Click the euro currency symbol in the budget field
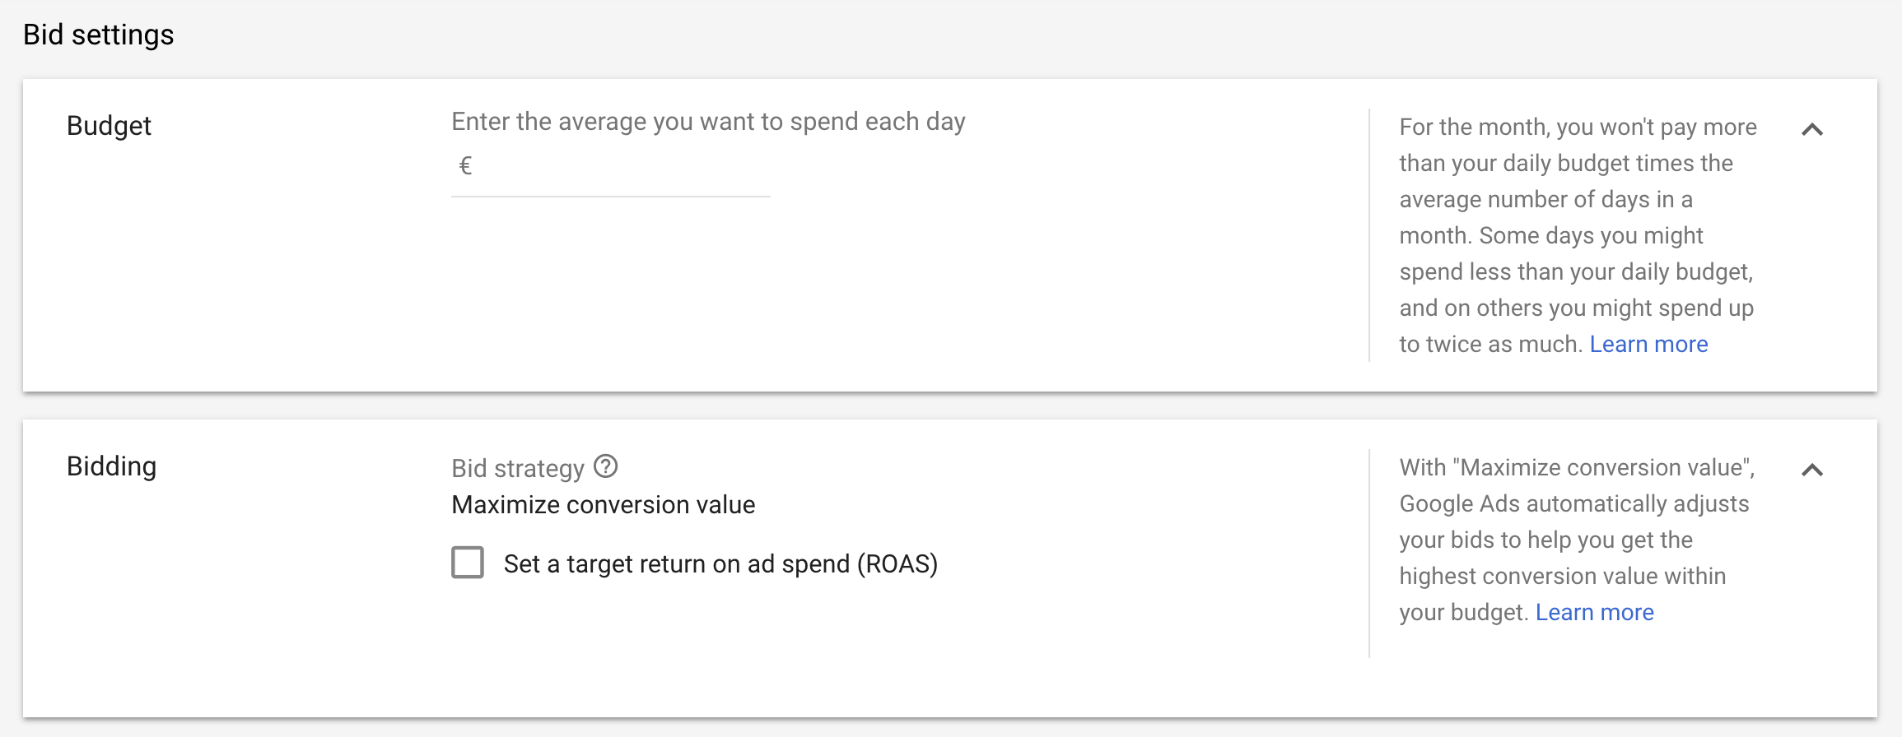The image size is (1902, 737). click(465, 166)
